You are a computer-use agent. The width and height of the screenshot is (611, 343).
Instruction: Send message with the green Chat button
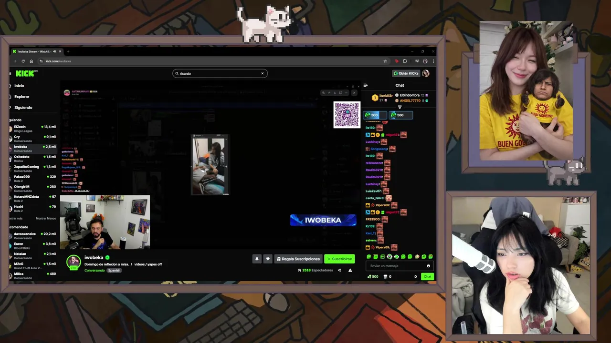(x=427, y=276)
